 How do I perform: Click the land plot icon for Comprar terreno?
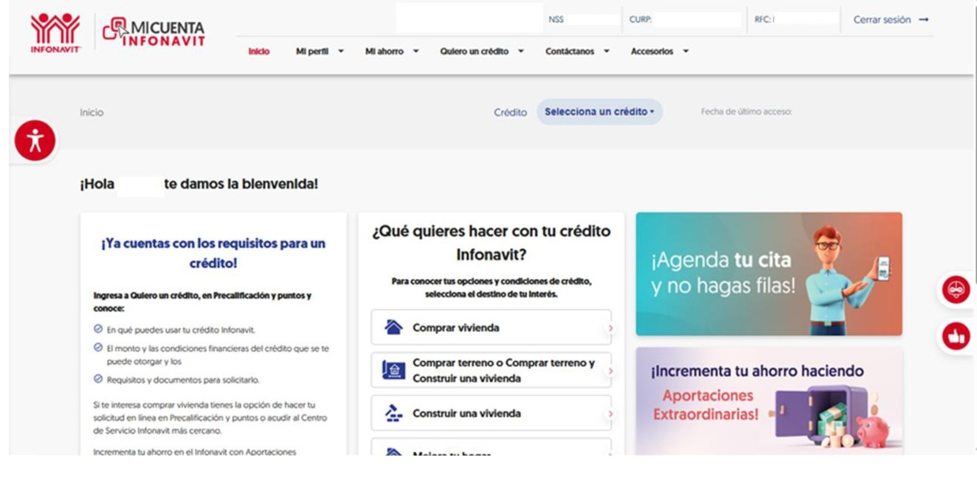pos(393,370)
